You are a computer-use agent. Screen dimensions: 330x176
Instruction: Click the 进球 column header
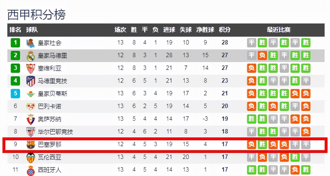169,30
